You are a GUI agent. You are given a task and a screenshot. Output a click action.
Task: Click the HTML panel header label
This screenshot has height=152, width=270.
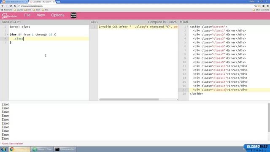click(x=184, y=22)
